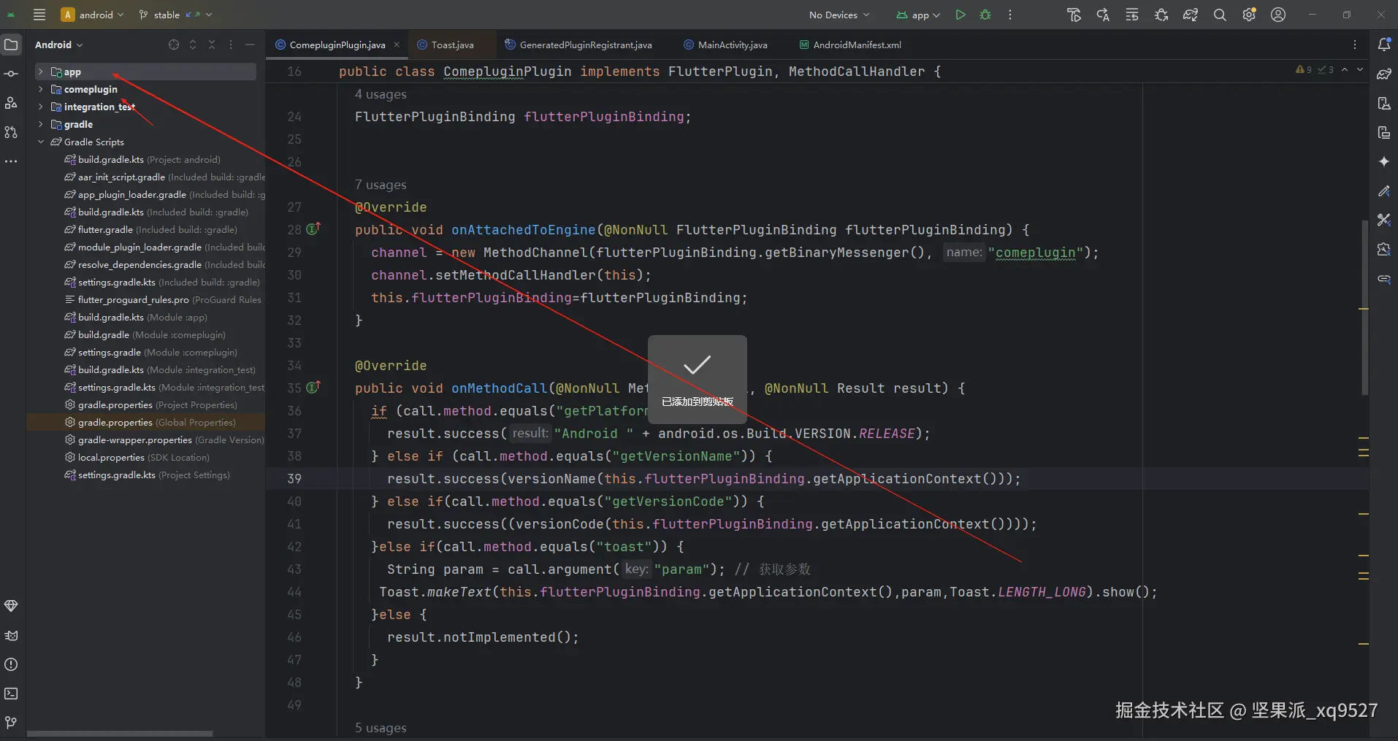Jump to previous highlighted problem arrow
The image size is (1398, 741).
coord(1345,69)
